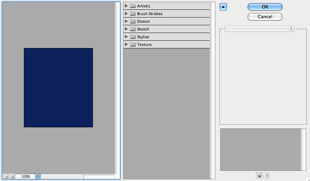Click the zoom in plus button

coord(12,176)
